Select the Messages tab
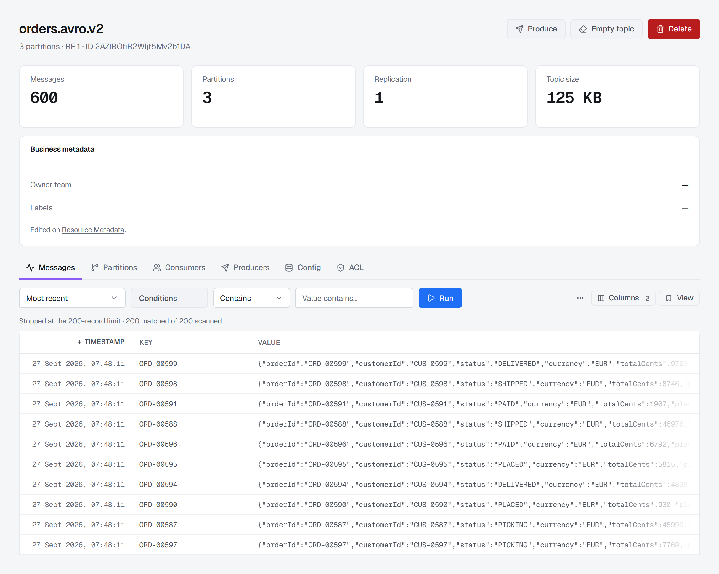The width and height of the screenshot is (719, 574). click(51, 267)
